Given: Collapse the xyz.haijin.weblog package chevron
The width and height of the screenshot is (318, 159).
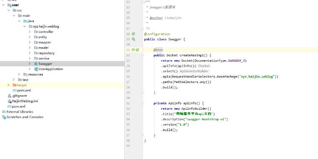Looking at the screenshot, I should tap(25, 26).
